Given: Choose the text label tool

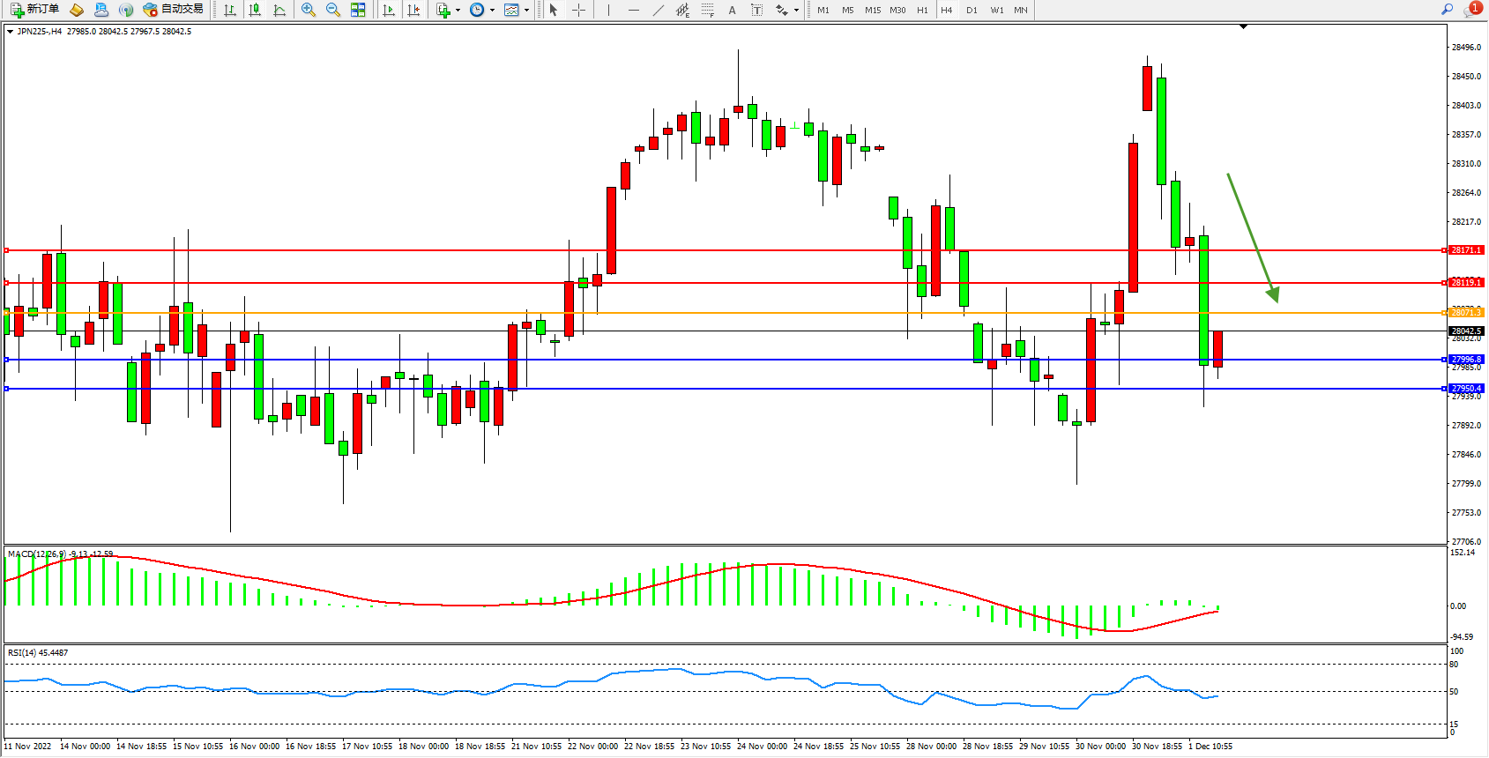Looking at the screenshot, I should pyautogui.click(x=732, y=10).
